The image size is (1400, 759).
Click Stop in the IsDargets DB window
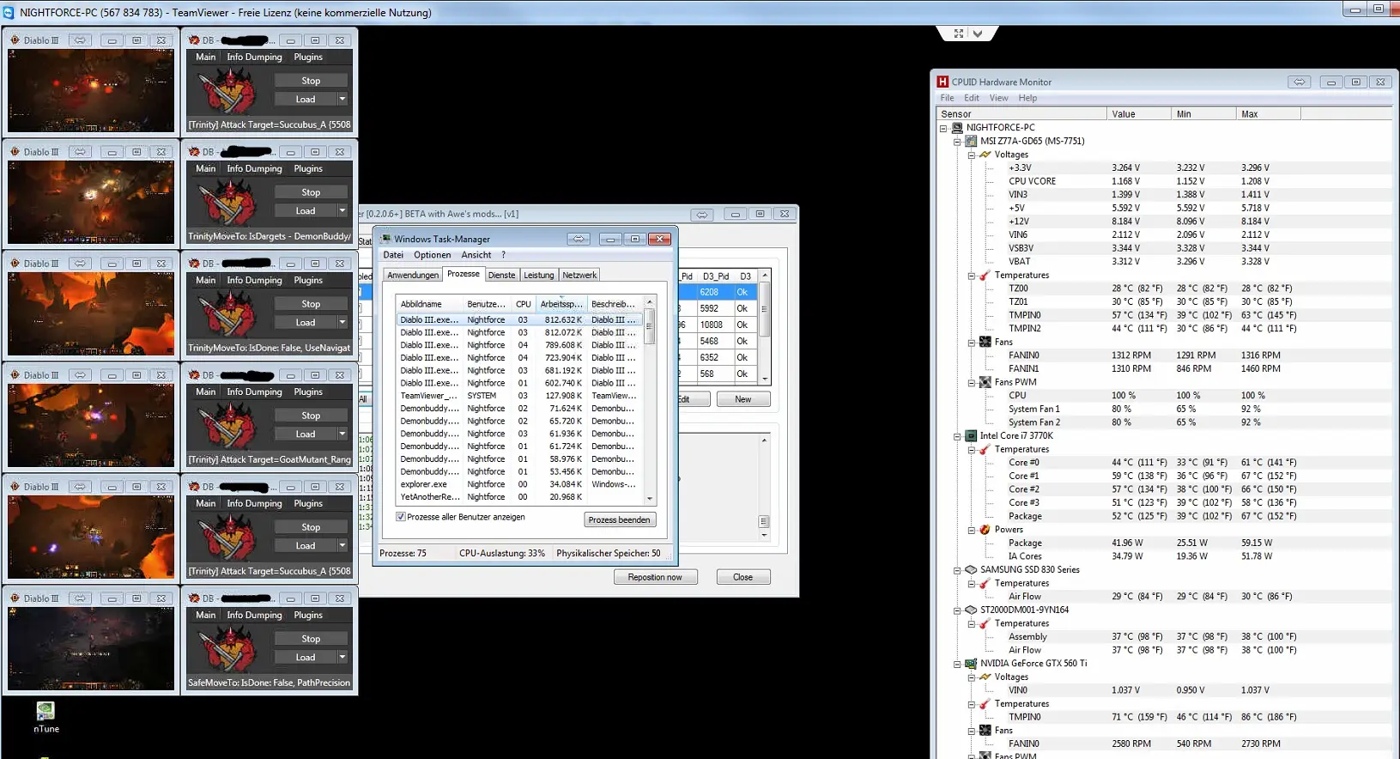(311, 192)
